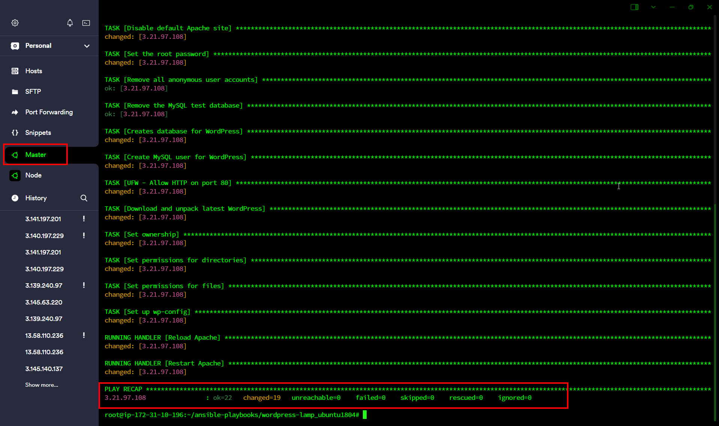The width and height of the screenshot is (719, 426).
Task: Click the Hosts icon in sidebar
Action: pos(15,71)
